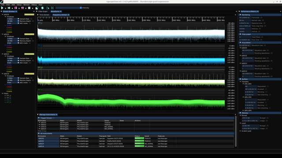Click the ngscopeclient app icon in title bar
Image resolution: width=282 pixels, height=158 pixels.
(x=2, y=1)
